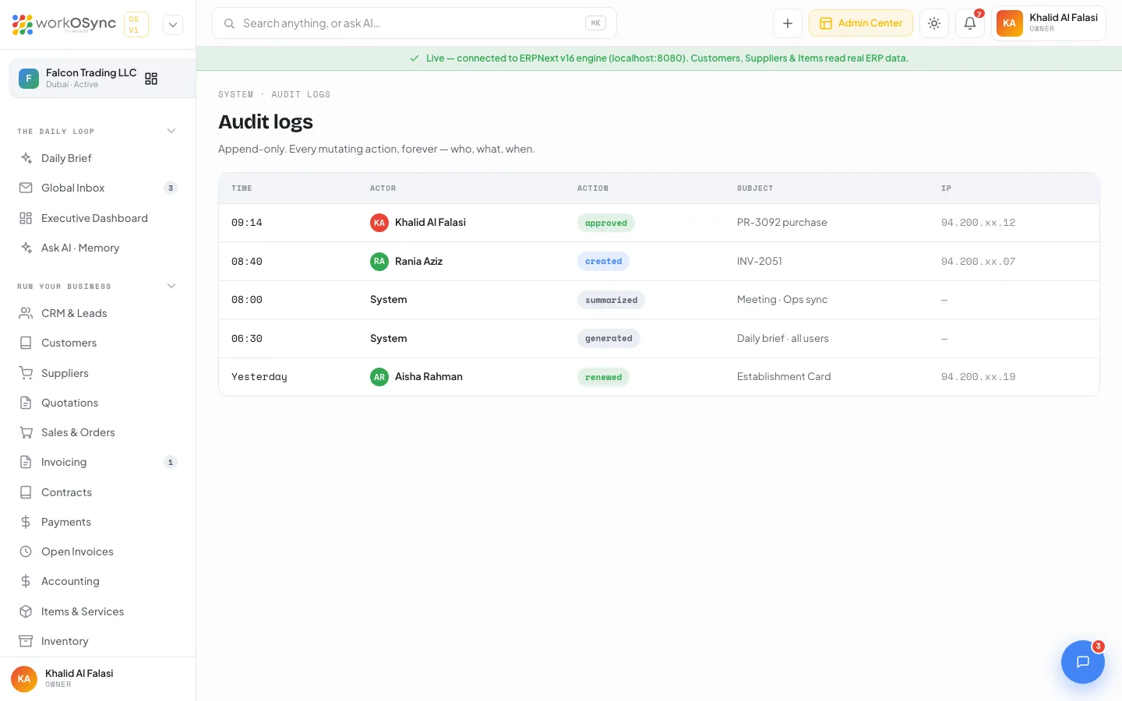Click the live ERPNext connection banner

(659, 58)
